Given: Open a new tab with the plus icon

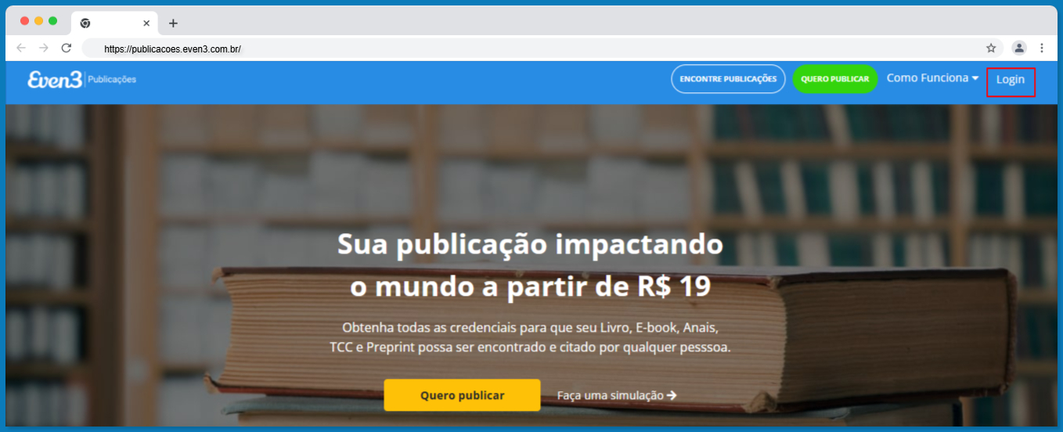Looking at the screenshot, I should click(173, 23).
